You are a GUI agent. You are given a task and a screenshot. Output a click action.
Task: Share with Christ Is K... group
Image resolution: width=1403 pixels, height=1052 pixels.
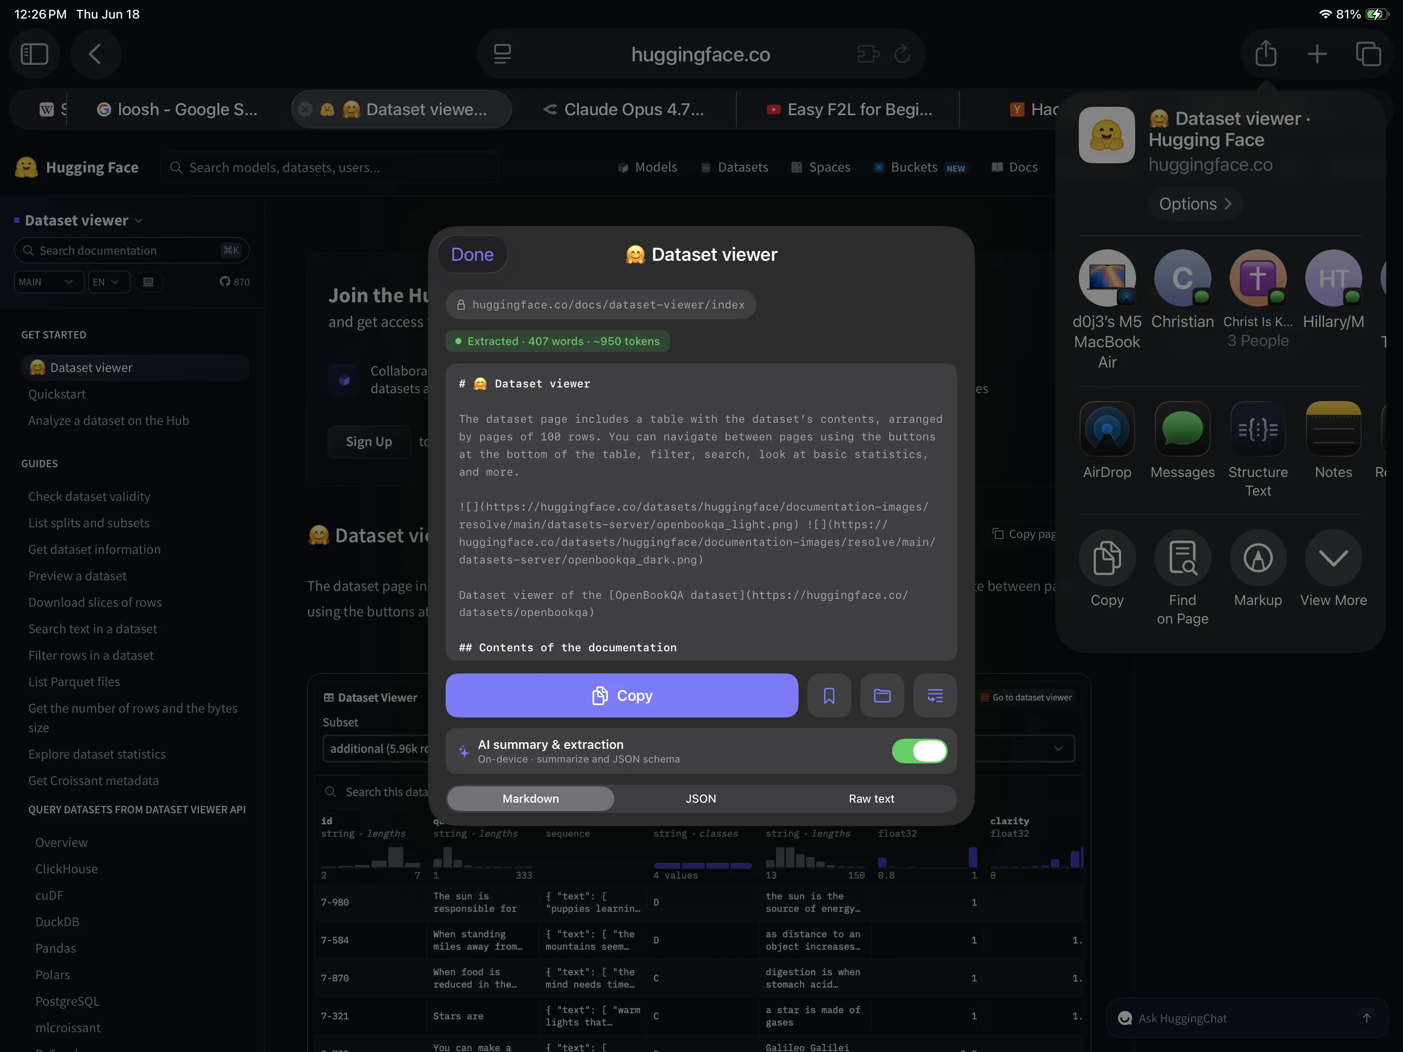(1258, 298)
